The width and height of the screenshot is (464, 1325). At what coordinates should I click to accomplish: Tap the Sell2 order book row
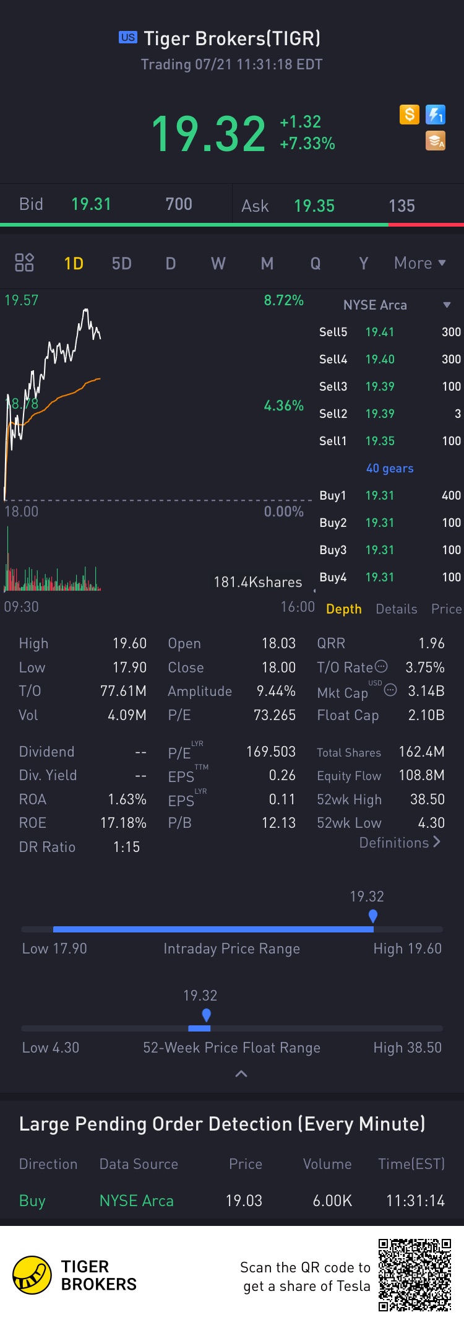click(x=390, y=414)
